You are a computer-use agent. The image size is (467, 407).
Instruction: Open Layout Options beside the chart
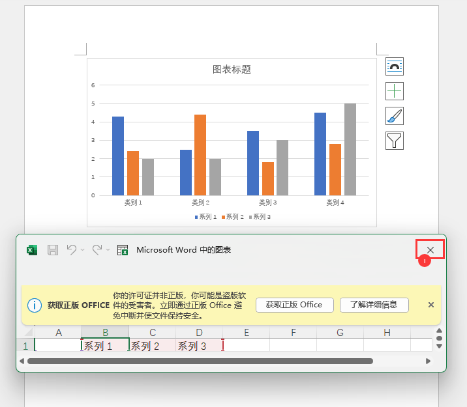coord(395,66)
